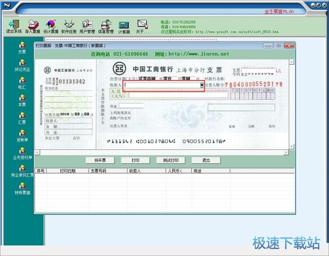Select 贷记凭证 in the left sidebar
Viewport: 329px width, 256px height.
tap(22, 66)
